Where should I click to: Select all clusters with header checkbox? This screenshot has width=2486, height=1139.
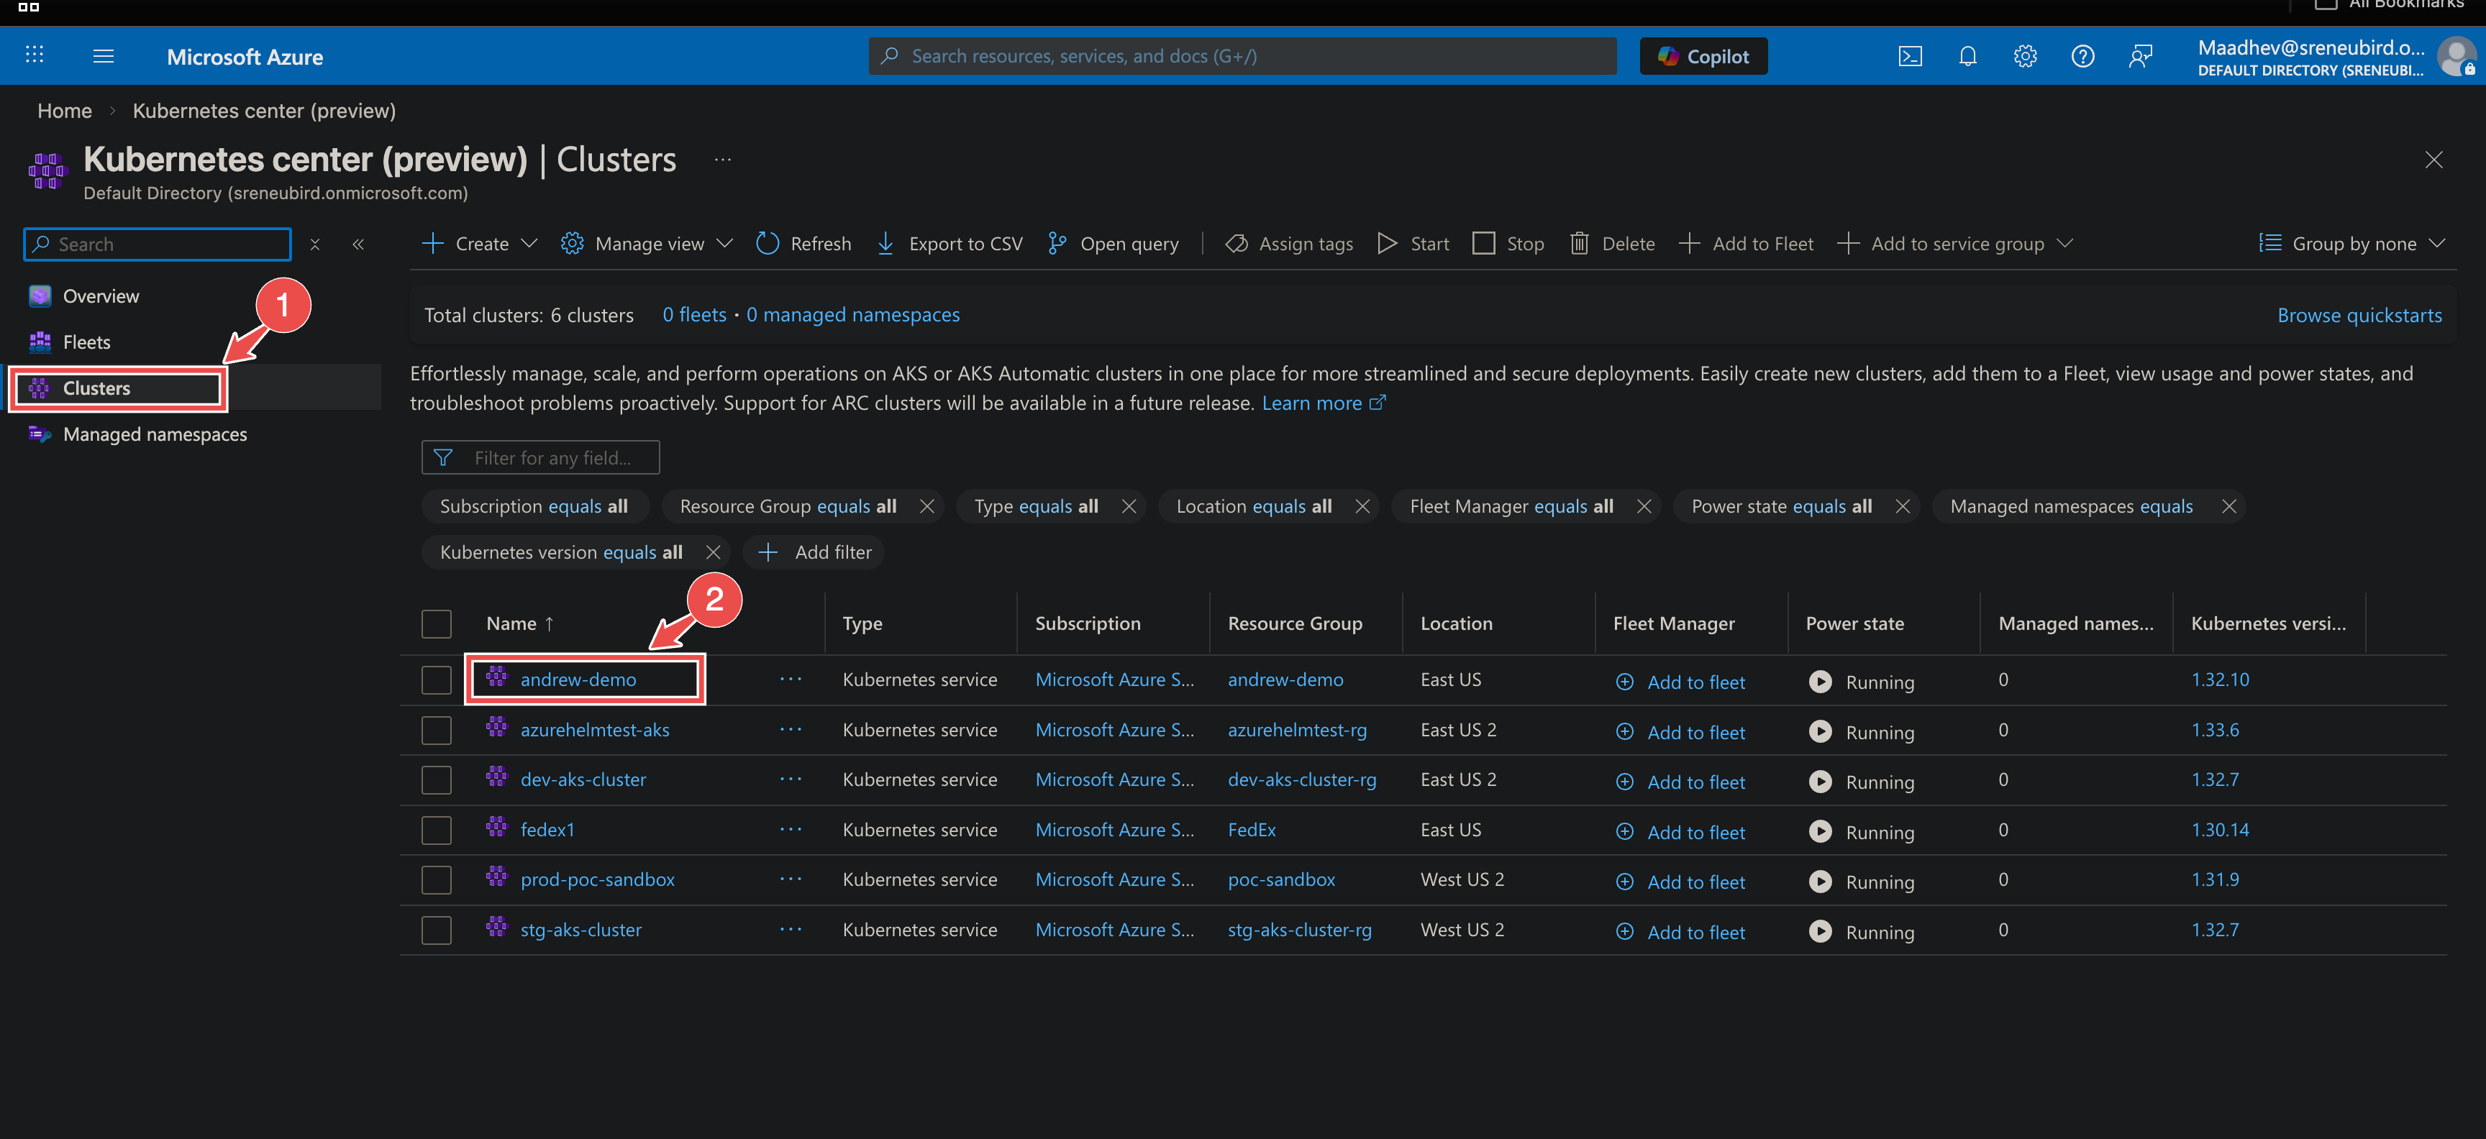[x=436, y=624]
